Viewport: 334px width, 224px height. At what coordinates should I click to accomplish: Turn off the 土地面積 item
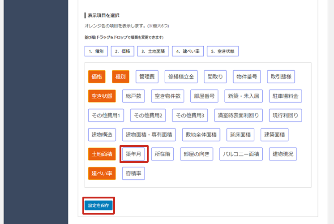point(102,154)
